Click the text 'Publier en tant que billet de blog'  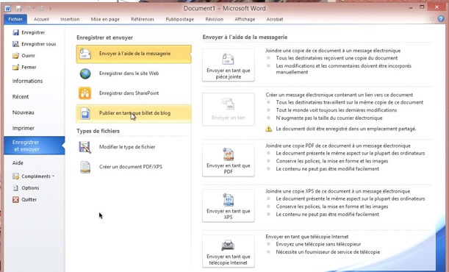click(x=135, y=112)
